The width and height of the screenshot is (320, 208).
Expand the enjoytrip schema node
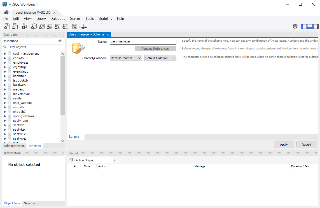(5, 67)
